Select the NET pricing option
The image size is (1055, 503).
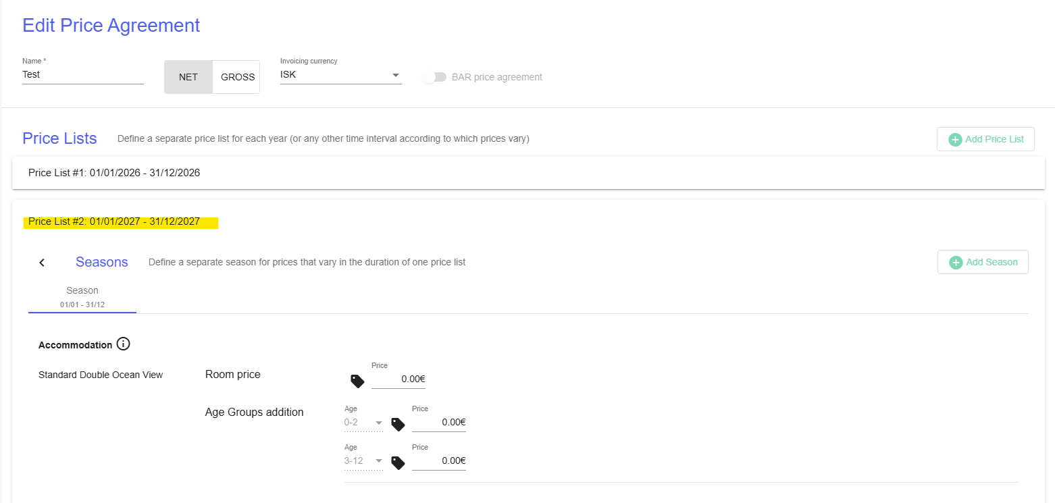click(188, 77)
